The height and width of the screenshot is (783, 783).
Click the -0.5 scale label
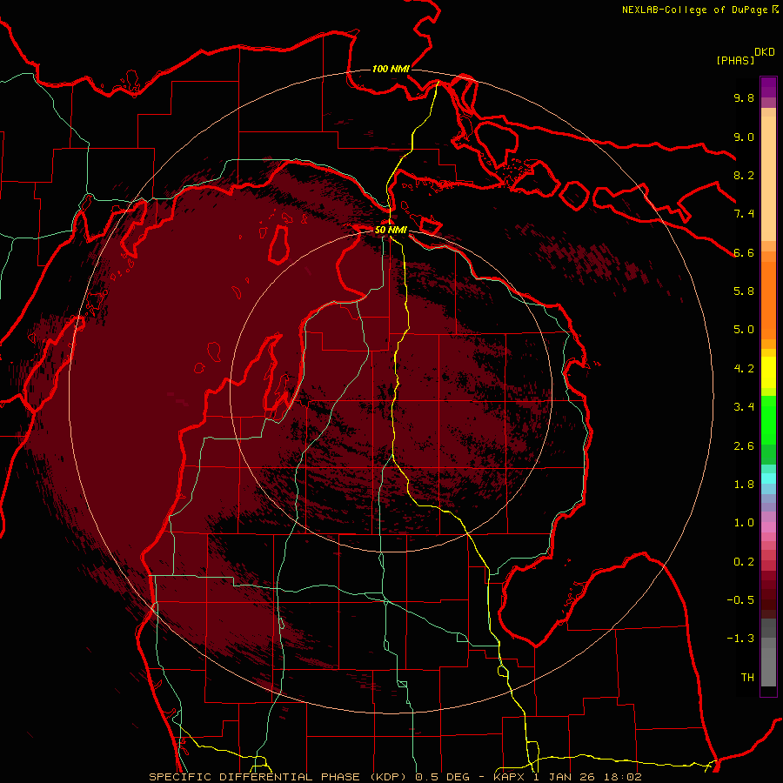click(740, 600)
